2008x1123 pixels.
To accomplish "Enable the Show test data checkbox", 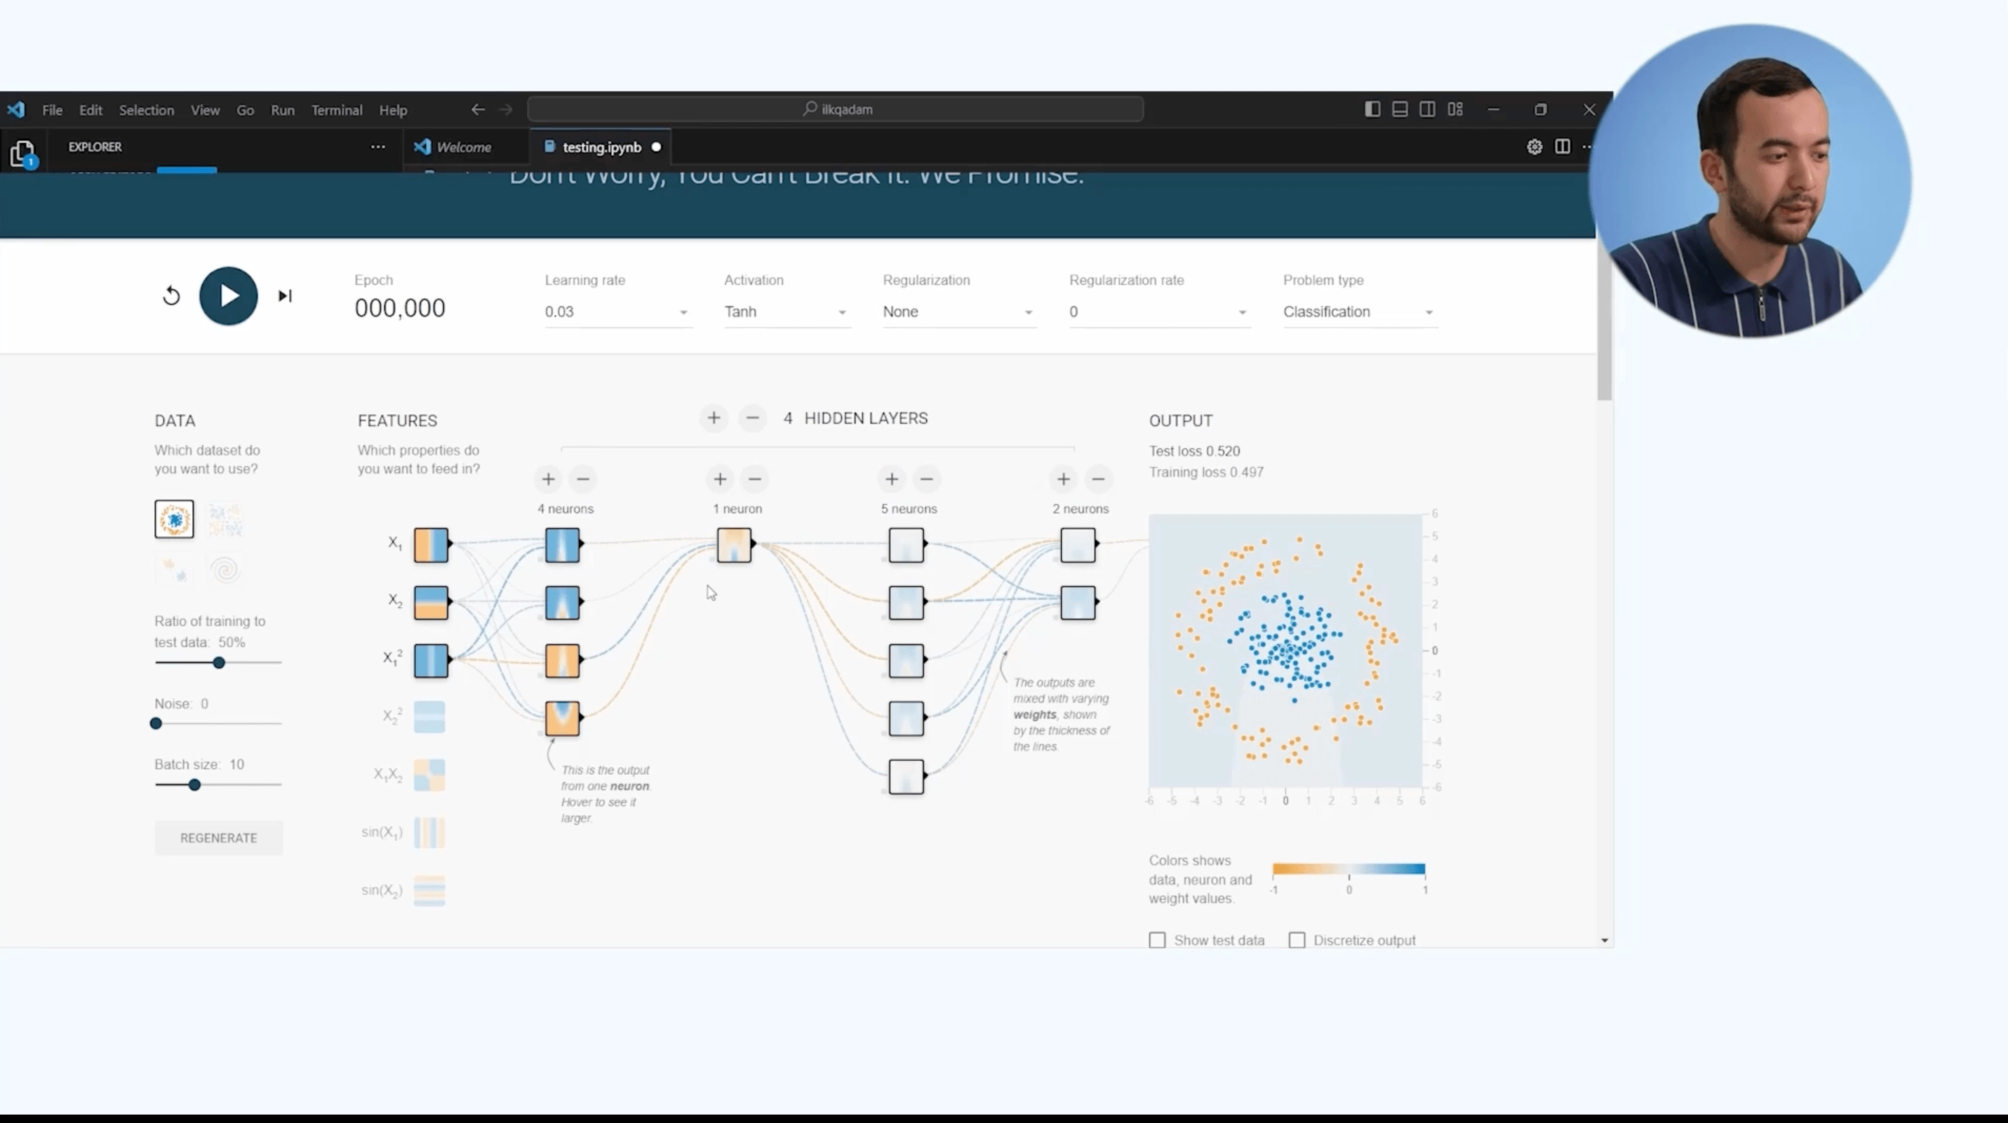I will 1158,941.
